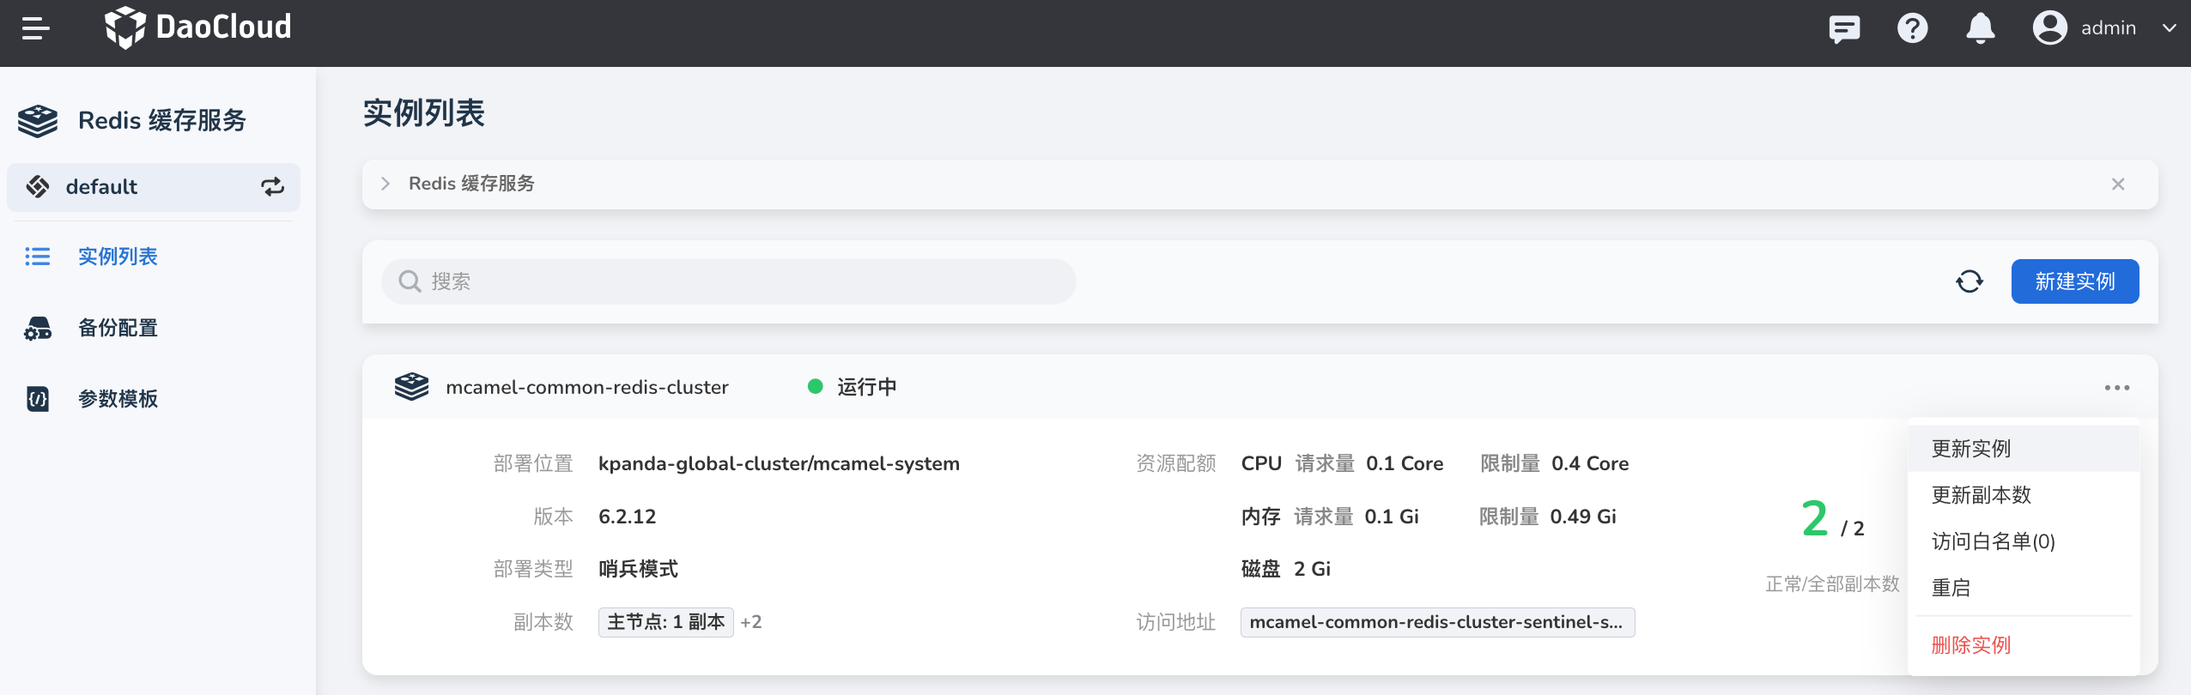The image size is (2191, 695).
Task: Expand the Redis 缓存服务 info banner
Action: [385, 184]
